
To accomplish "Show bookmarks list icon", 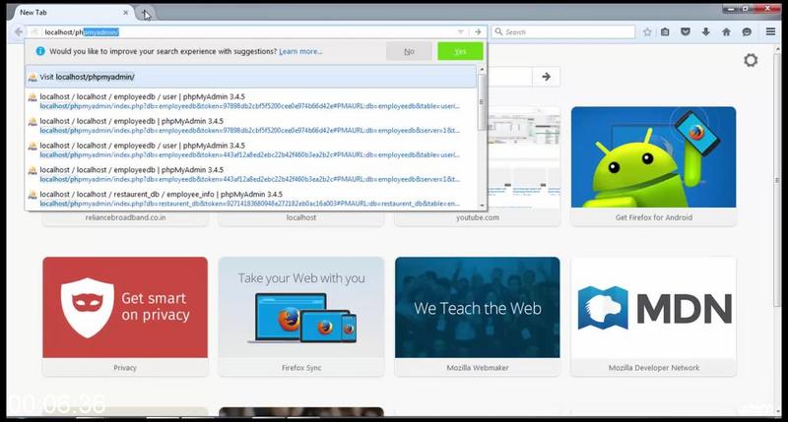I will point(665,31).
